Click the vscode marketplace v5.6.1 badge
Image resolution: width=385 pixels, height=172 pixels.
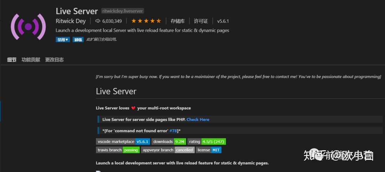123,142
